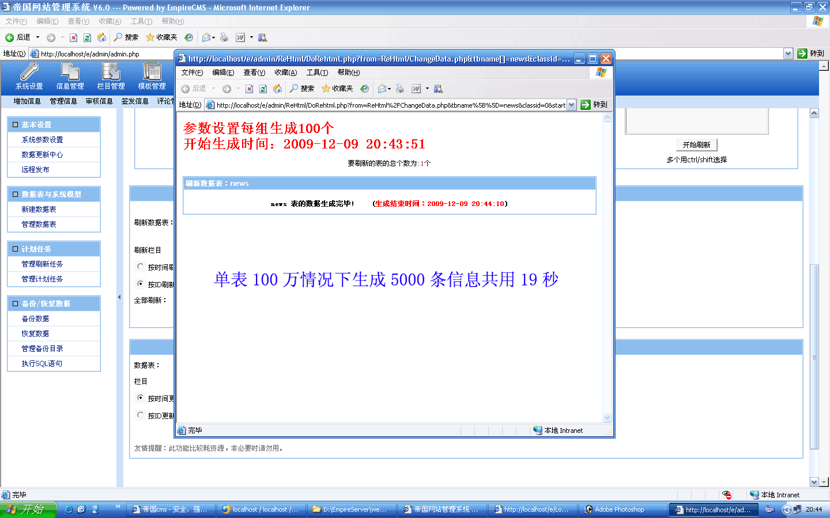Image resolution: width=830 pixels, height=518 pixels.
Task: Open the 查看 menu in the popup window
Action: [254, 73]
